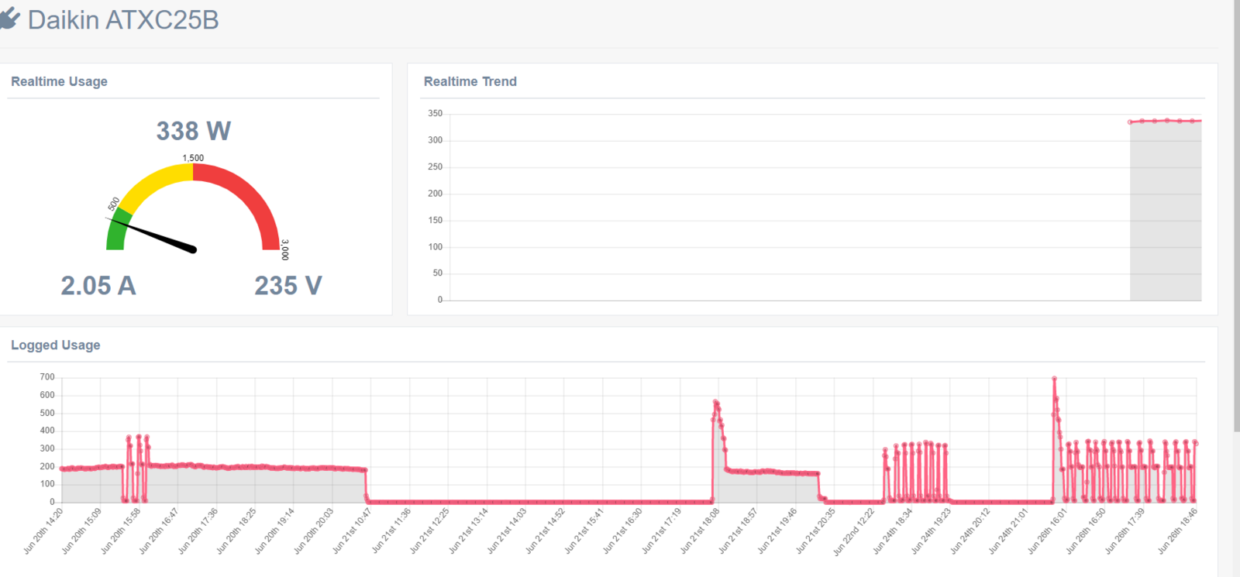Click the Jun 21st 13:14 axis label
Image resolution: width=1240 pixels, height=577 pixels.
pyautogui.click(x=468, y=531)
